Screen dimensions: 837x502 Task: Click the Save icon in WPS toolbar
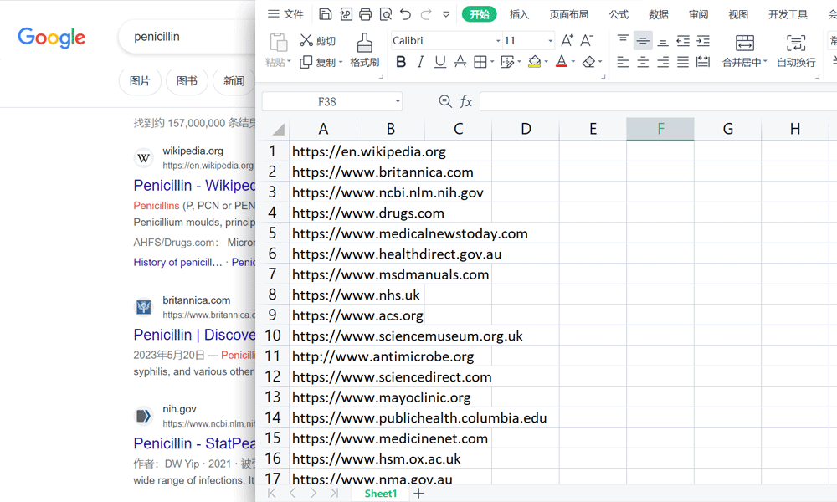325,14
